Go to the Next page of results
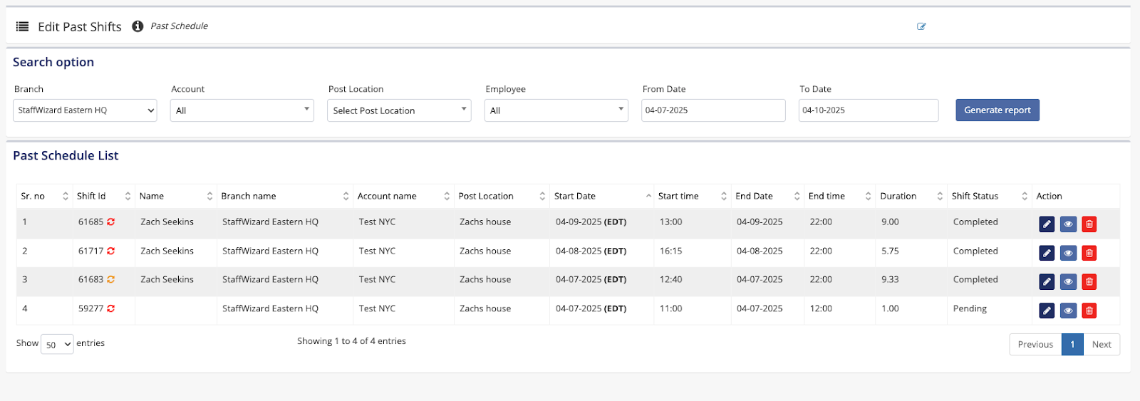This screenshot has width=1140, height=401. [1102, 345]
